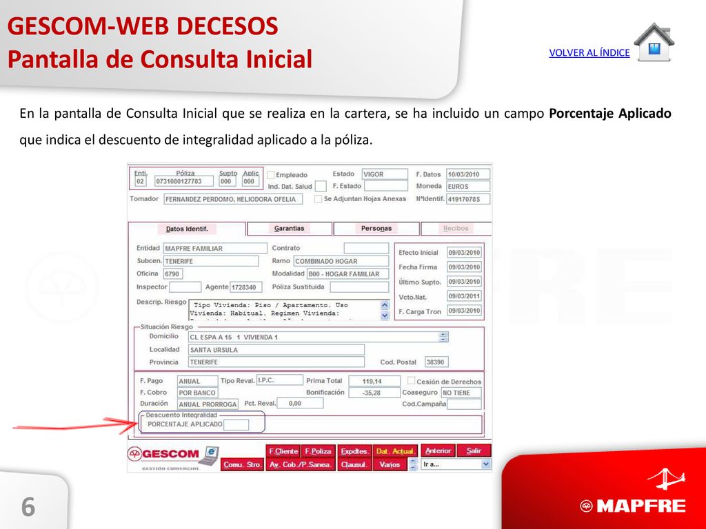
Task: Click the GESCOM logo icon
Action: coord(134,455)
